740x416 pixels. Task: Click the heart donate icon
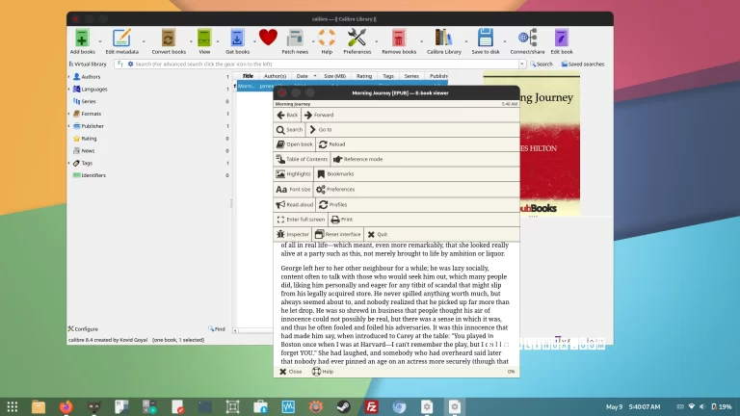click(x=268, y=38)
